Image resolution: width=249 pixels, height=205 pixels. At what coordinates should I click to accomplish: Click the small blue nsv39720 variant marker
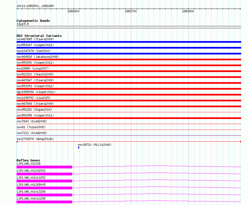(79, 147)
